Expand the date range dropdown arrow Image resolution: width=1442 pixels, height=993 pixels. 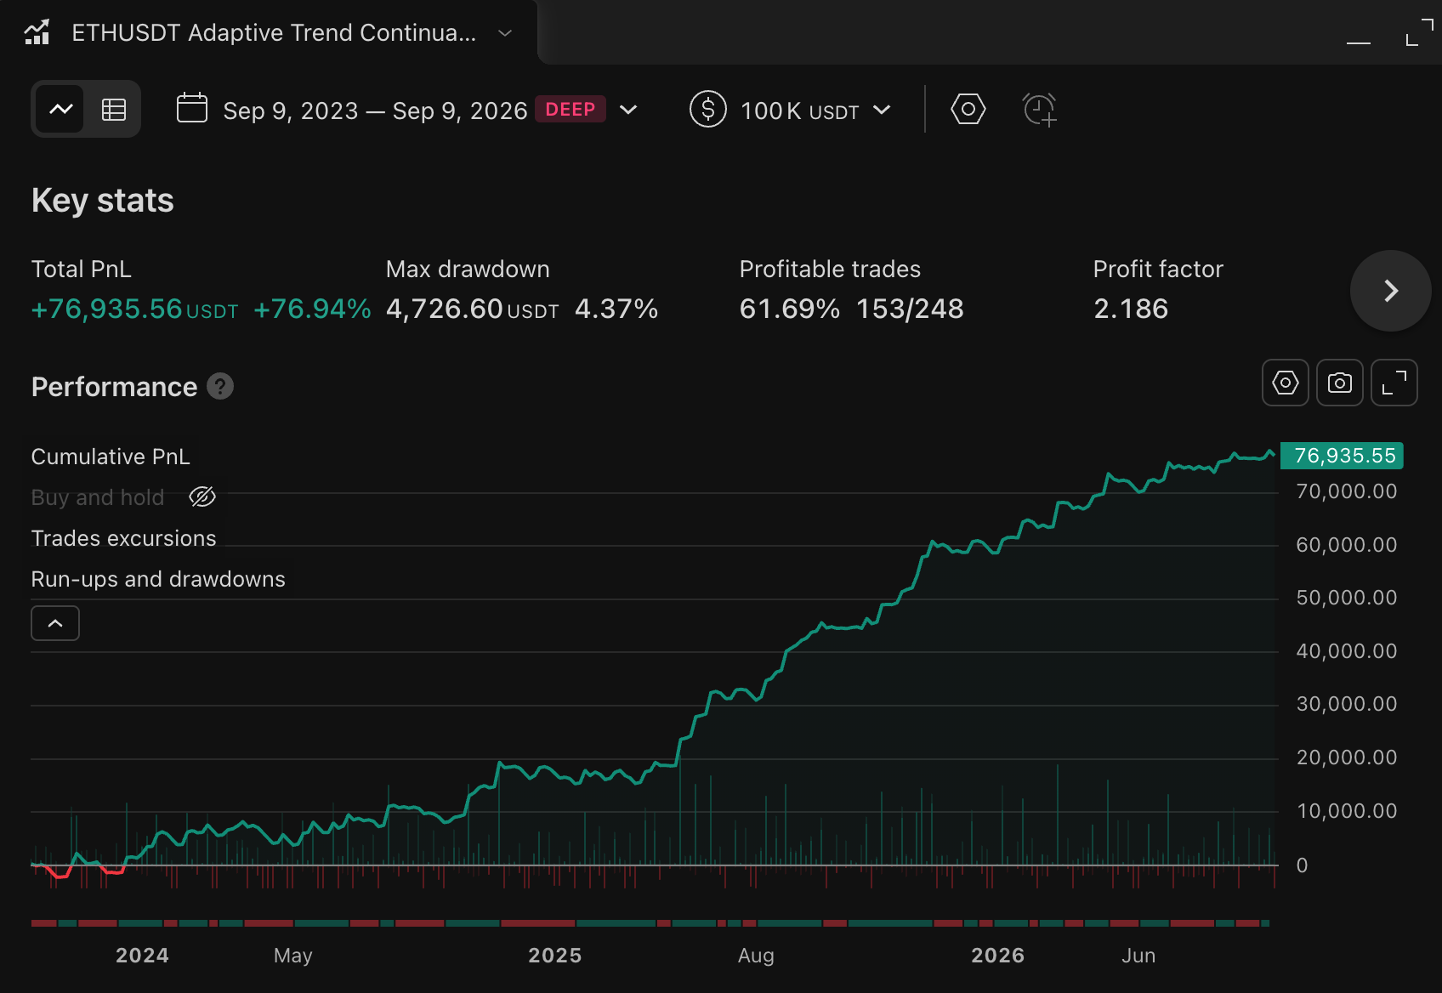click(x=628, y=110)
